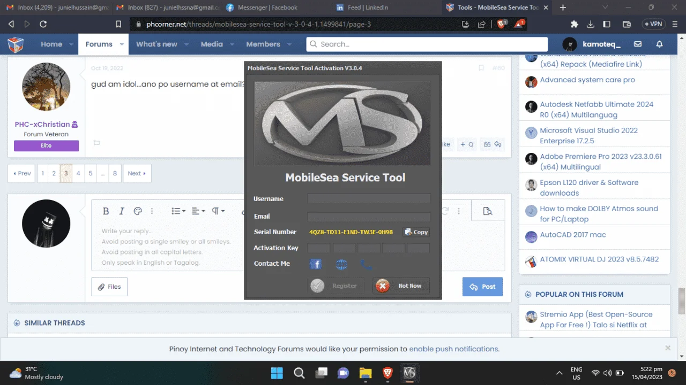This screenshot has width=686, height=385.
Task: Bookmark post #60
Action: (481, 68)
